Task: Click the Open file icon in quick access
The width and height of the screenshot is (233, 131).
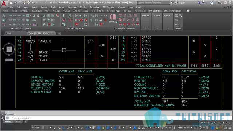Action: tap(15, 3)
